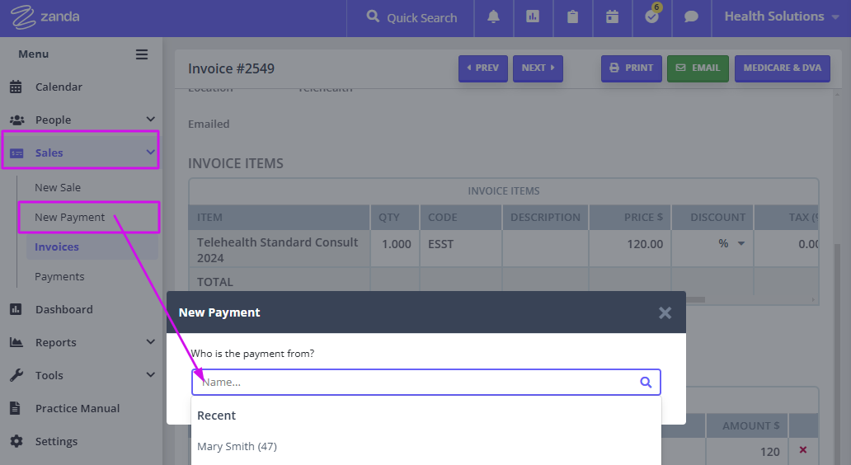Expand the People menu chevron
Screen dimensions: 851x465
point(151,120)
